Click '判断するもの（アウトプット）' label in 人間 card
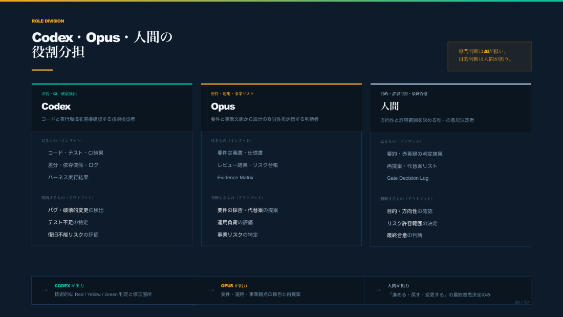563x317 pixels. 407,199
